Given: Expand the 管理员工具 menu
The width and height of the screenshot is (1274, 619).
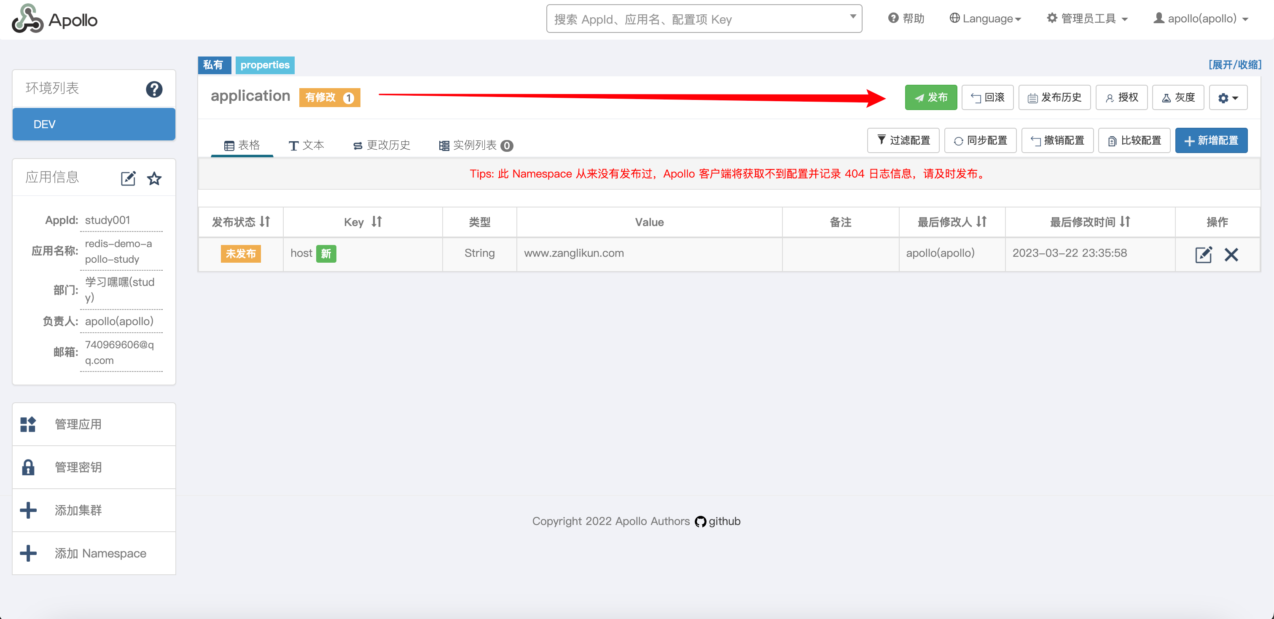Looking at the screenshot, I should [x=1087, y=19].
